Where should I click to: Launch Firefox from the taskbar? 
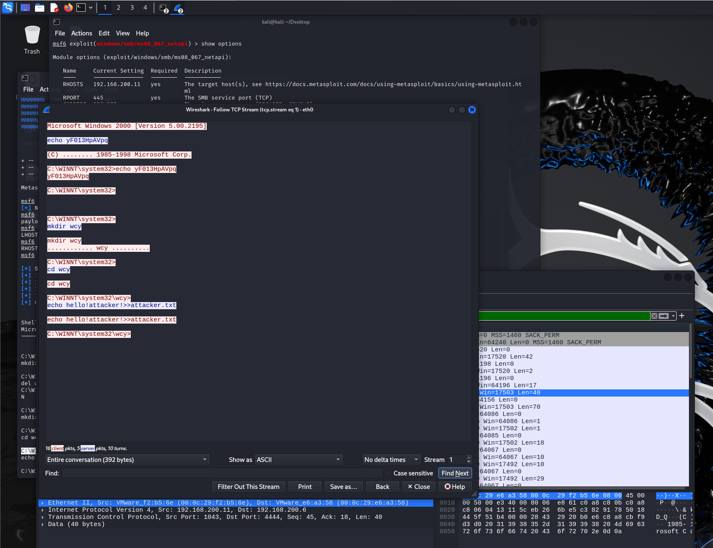(x=68, y=7)
